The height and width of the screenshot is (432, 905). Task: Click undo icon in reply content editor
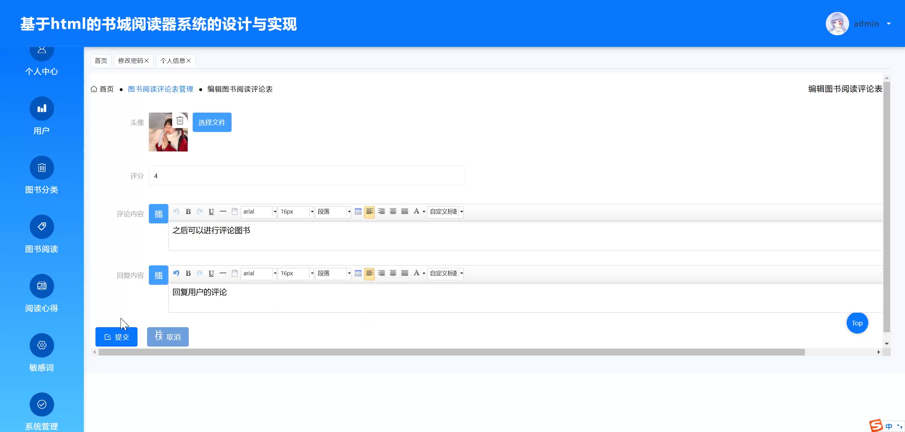176,273
